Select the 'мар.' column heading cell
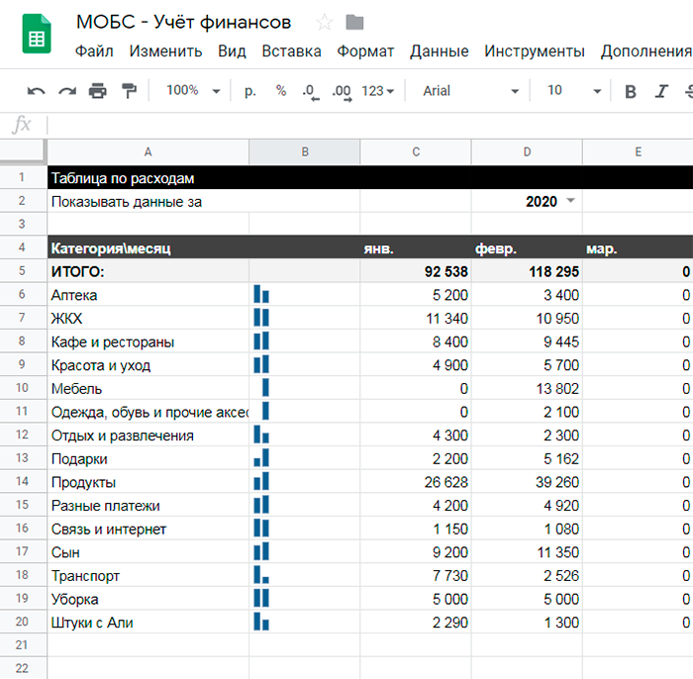Image resolution: width=693 pixels, height=679 pixels. tap(638, 248)
